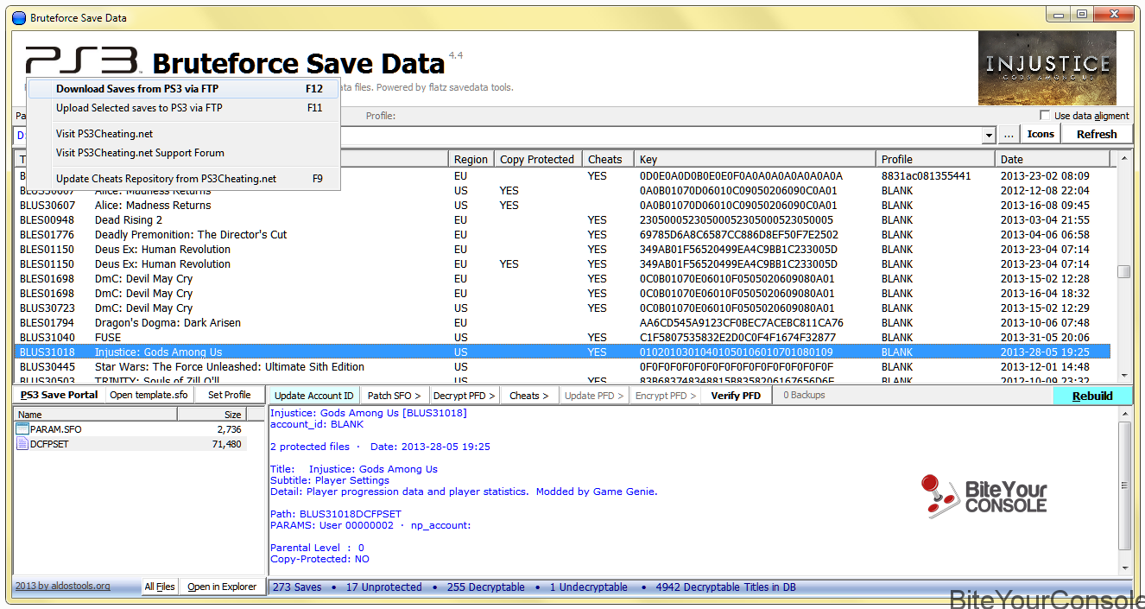This screenshot has width=1145, height=609.
Task: Click the Verify PFD button
Action: [736, 396]
